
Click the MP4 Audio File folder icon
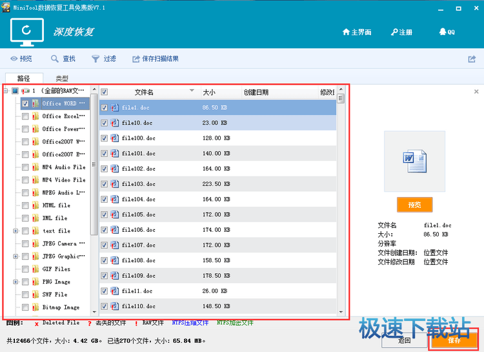(x=35, y=167)
